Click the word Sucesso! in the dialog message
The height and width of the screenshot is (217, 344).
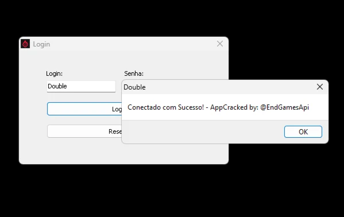pyautogui.click(x=191, y=107)
